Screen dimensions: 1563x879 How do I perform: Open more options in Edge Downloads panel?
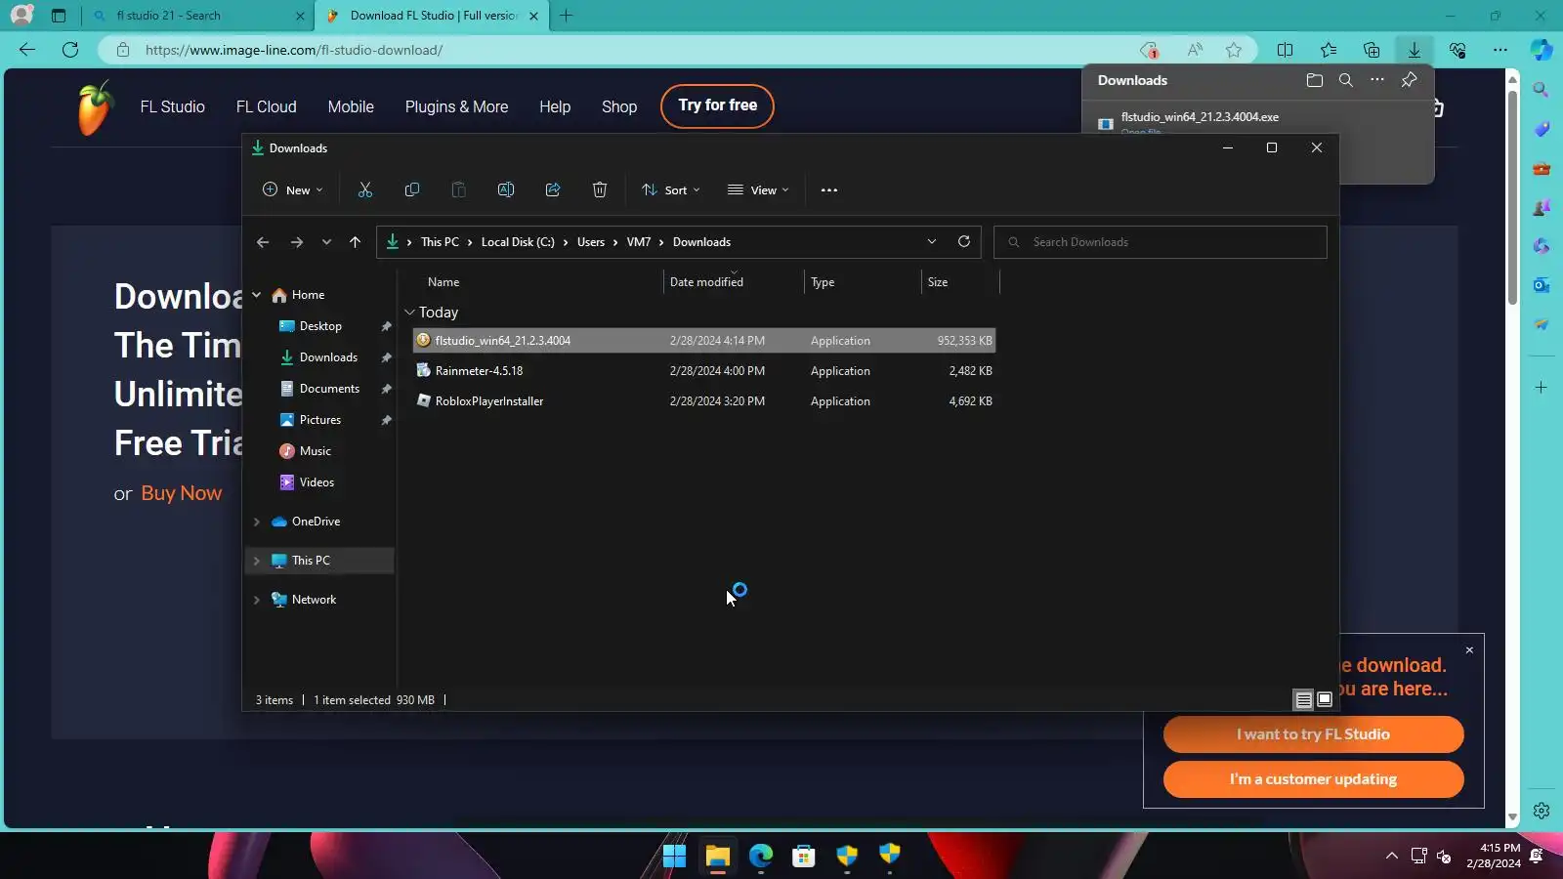pos(1377,80)
